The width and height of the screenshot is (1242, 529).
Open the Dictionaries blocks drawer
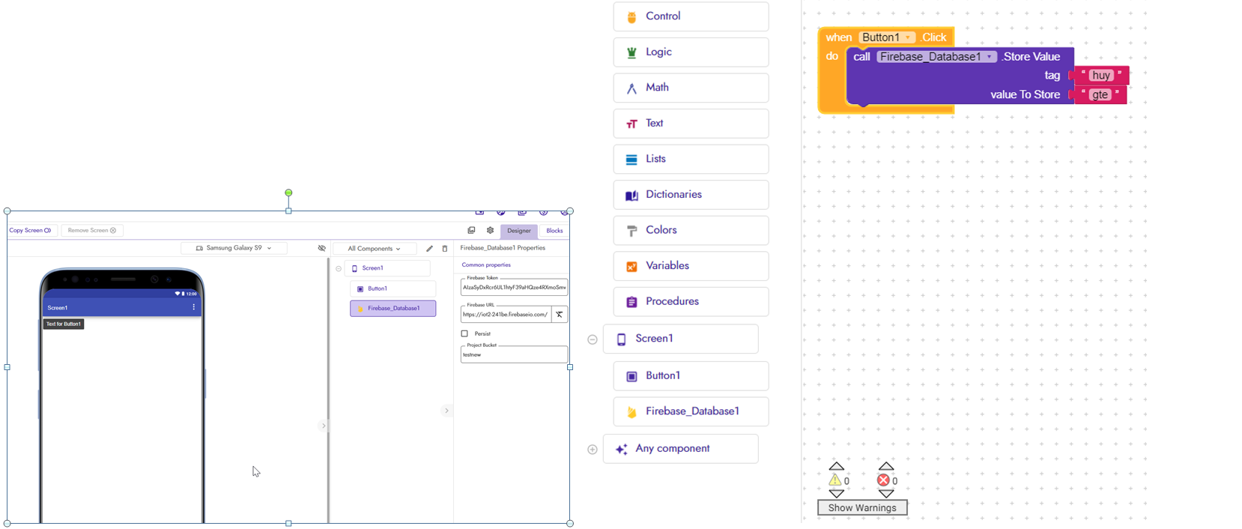pyautogui.click(x=690, y=195)
